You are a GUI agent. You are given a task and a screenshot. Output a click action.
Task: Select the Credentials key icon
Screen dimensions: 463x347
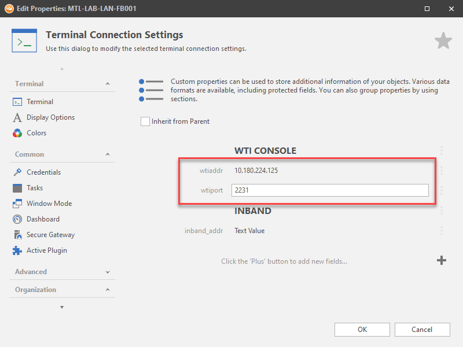click(17, 172)
